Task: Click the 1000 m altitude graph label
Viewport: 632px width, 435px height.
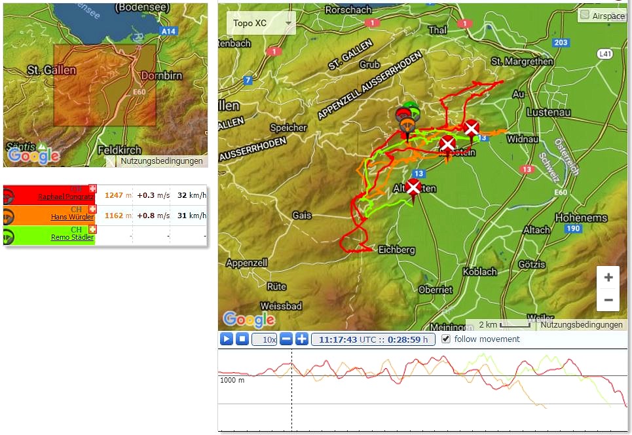Action: 232,380
